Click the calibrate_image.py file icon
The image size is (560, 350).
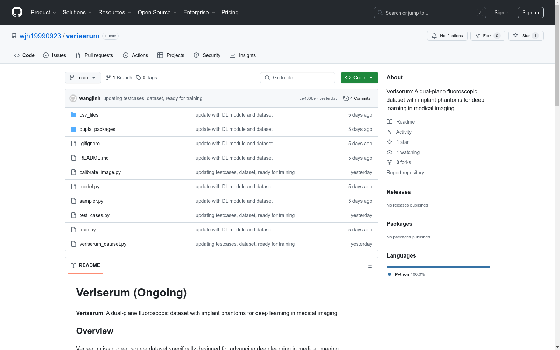coord(73,172)
